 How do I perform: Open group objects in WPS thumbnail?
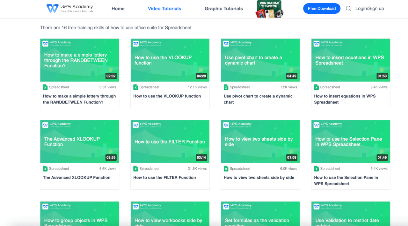[x=80, y=214]
